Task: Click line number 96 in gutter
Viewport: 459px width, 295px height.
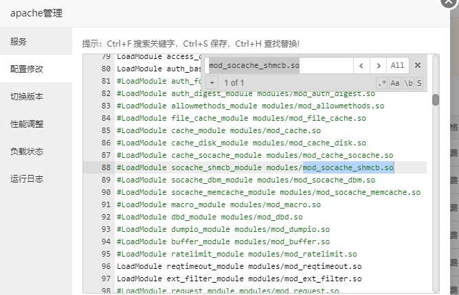Action: coord(106,266)
